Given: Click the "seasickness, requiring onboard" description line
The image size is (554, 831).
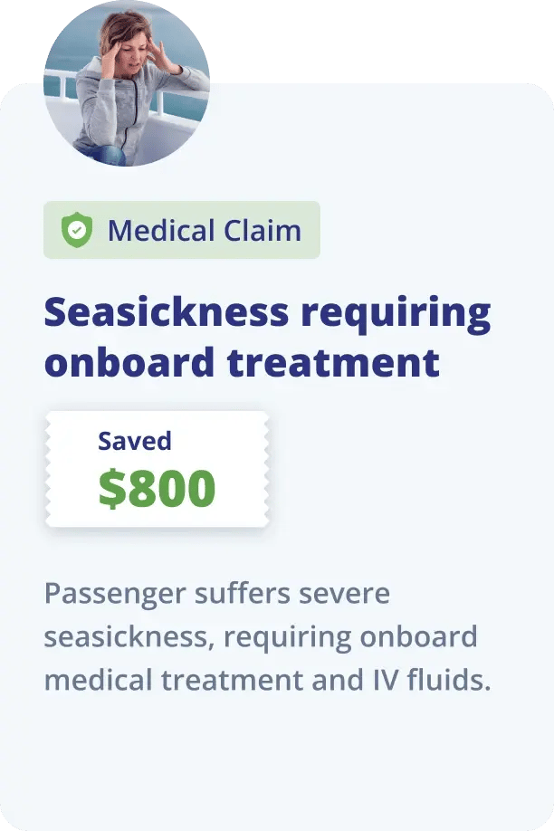Looking at the screenshot, I should coord(260,637).
